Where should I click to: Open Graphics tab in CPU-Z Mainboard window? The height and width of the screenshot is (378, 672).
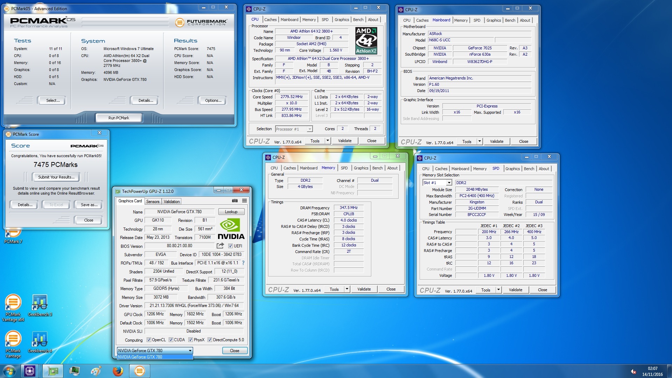(x=493, y=20)
